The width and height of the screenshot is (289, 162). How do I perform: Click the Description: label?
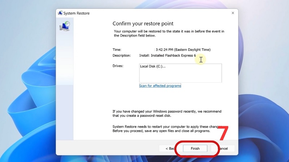tap(122, 55)
